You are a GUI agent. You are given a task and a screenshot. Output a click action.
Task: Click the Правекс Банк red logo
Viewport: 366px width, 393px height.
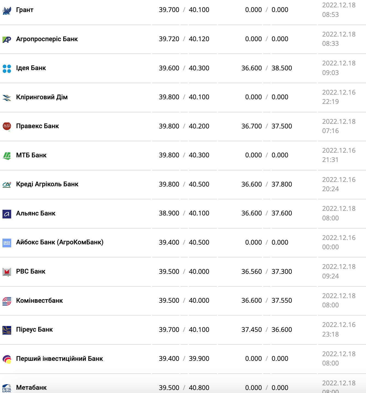7,126
